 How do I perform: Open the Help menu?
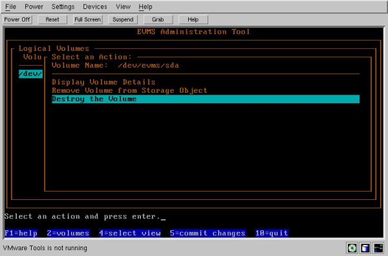pyautogui.click(x=145, y=6)
